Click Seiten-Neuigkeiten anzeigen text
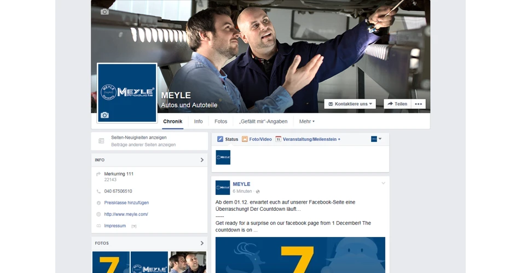 [x=139, y=138]
